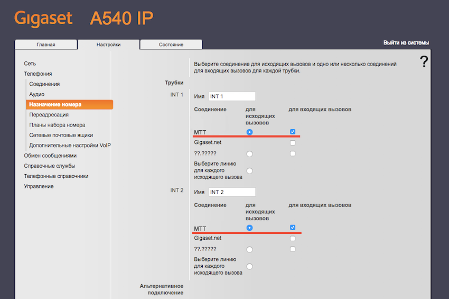This screenshot has height=299, width=449.
Task: Select ??.????? outgoing radio for INT 1
Action: [x=249, y=153]
